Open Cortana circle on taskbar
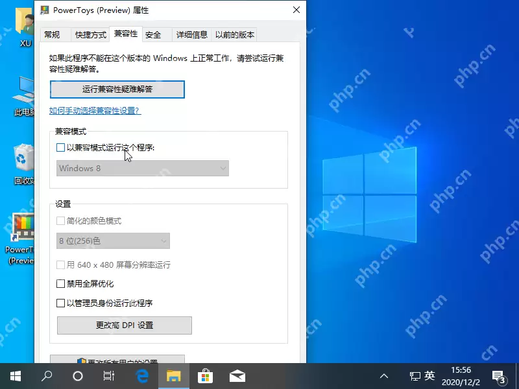Image resolution: width=519 pixels, height=389 pixels. coord(78,376)
